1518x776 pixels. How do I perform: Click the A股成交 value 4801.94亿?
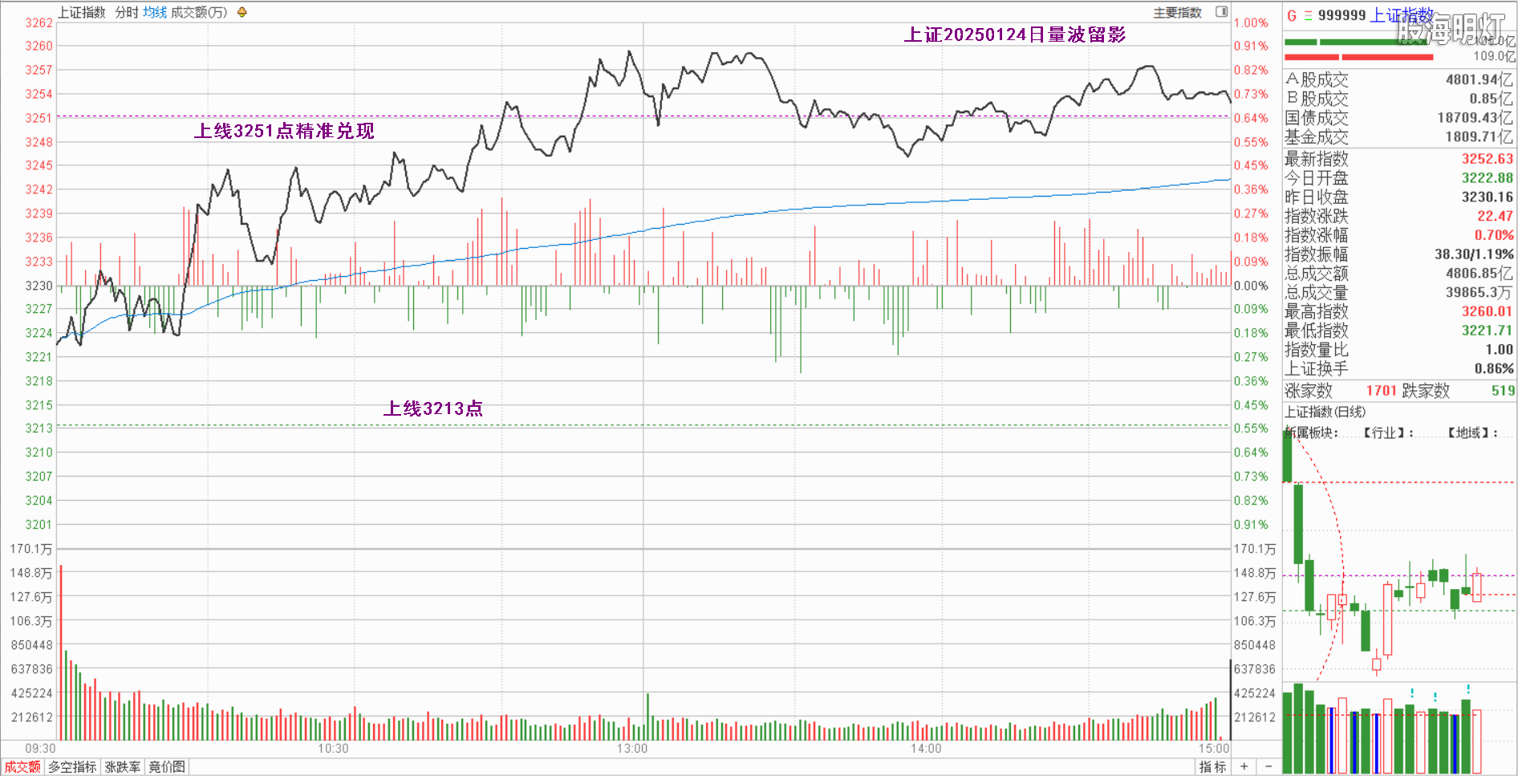pos(1479,79)
